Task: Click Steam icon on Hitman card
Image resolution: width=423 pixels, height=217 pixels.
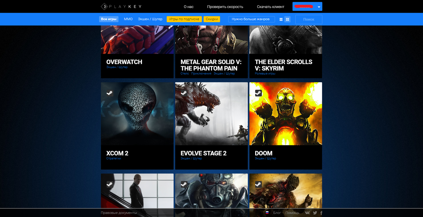Action: [x=110, y=184]
